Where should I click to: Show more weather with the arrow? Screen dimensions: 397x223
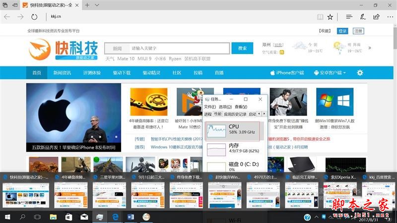point(370,48)
